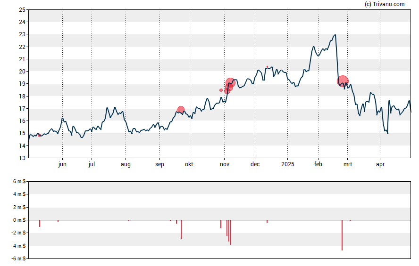Screen dimensions: 419x266
Task: Click the largest red bubble near mrt
Action: coord(343,81)
